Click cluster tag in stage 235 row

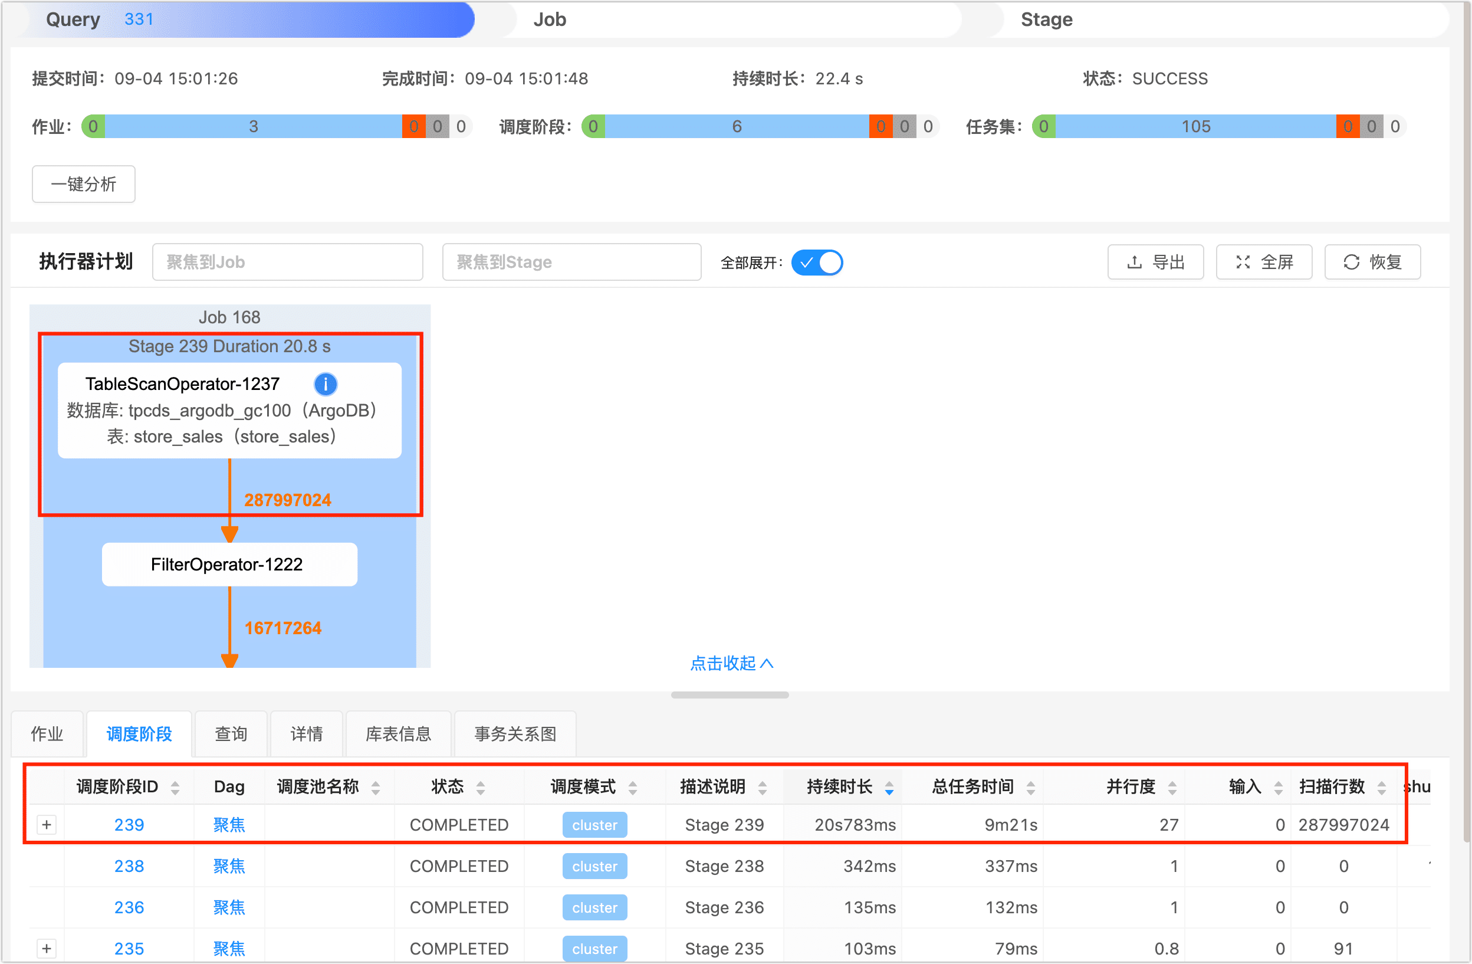point(594,949)
